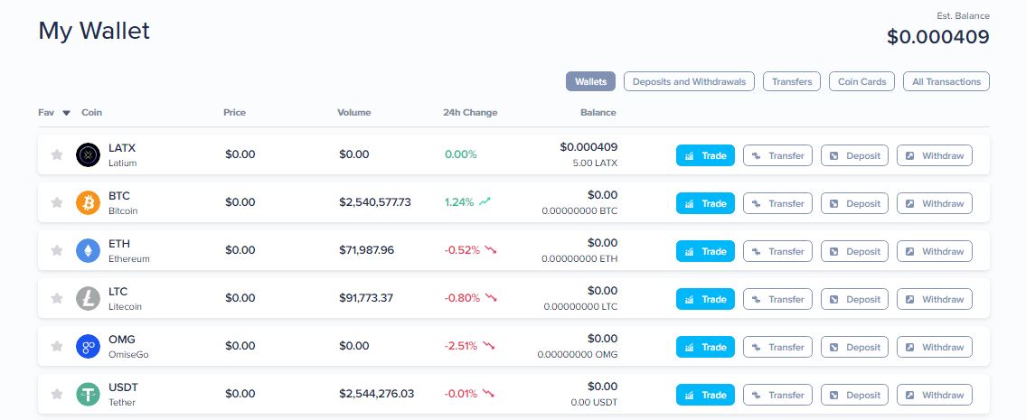Switch to the Deposits and Withdrawals tab
Image resolution: width=1026 pixels, height=420 pixels.
[x=689, y=81]
